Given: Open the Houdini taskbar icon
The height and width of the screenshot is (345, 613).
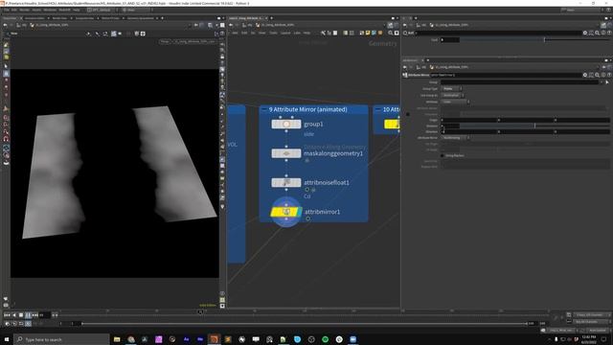Looking at the screenshot, I should [x=214, y=339].
